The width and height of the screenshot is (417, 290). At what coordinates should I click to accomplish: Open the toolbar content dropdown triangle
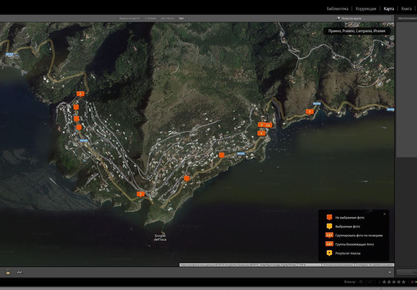(390, 272)
